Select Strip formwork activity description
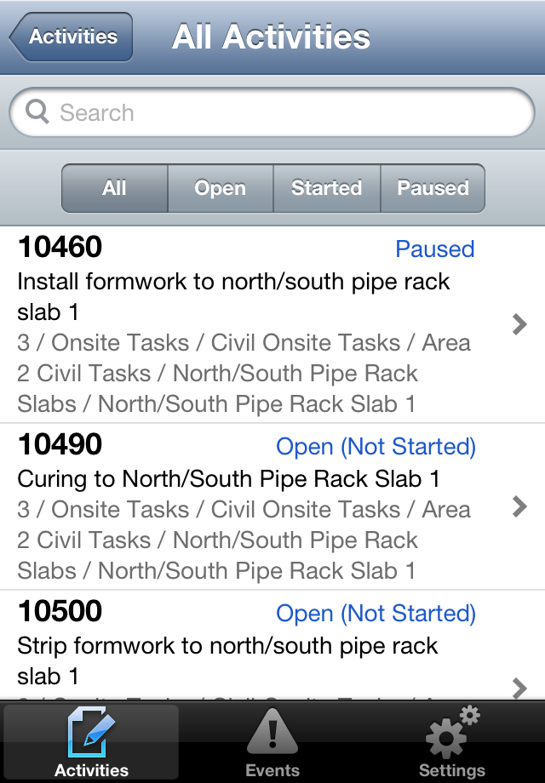The width and height of the screenshot is (545, 783). point(227,660)
